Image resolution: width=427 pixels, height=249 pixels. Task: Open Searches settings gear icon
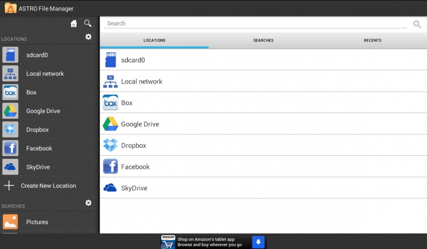pos(88,203)
